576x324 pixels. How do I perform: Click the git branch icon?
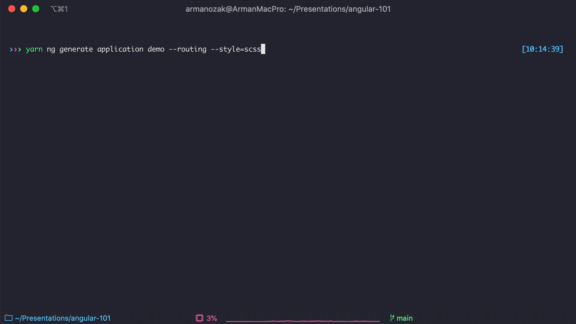pos(392,318)
